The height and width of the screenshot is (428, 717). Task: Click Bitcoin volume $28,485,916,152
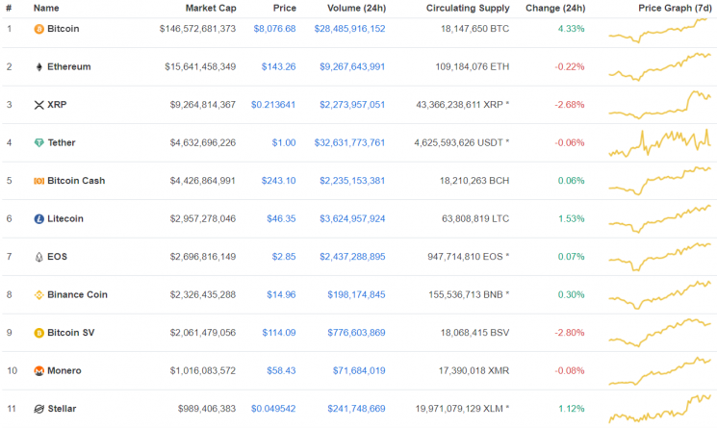pos(349,29)
